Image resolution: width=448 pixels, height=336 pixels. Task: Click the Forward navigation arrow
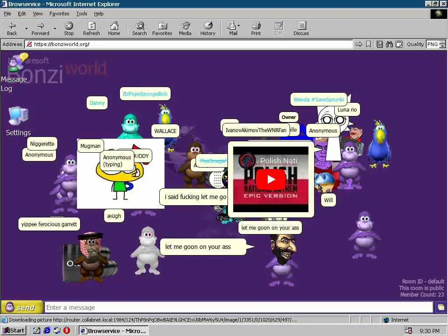(40, 28)
